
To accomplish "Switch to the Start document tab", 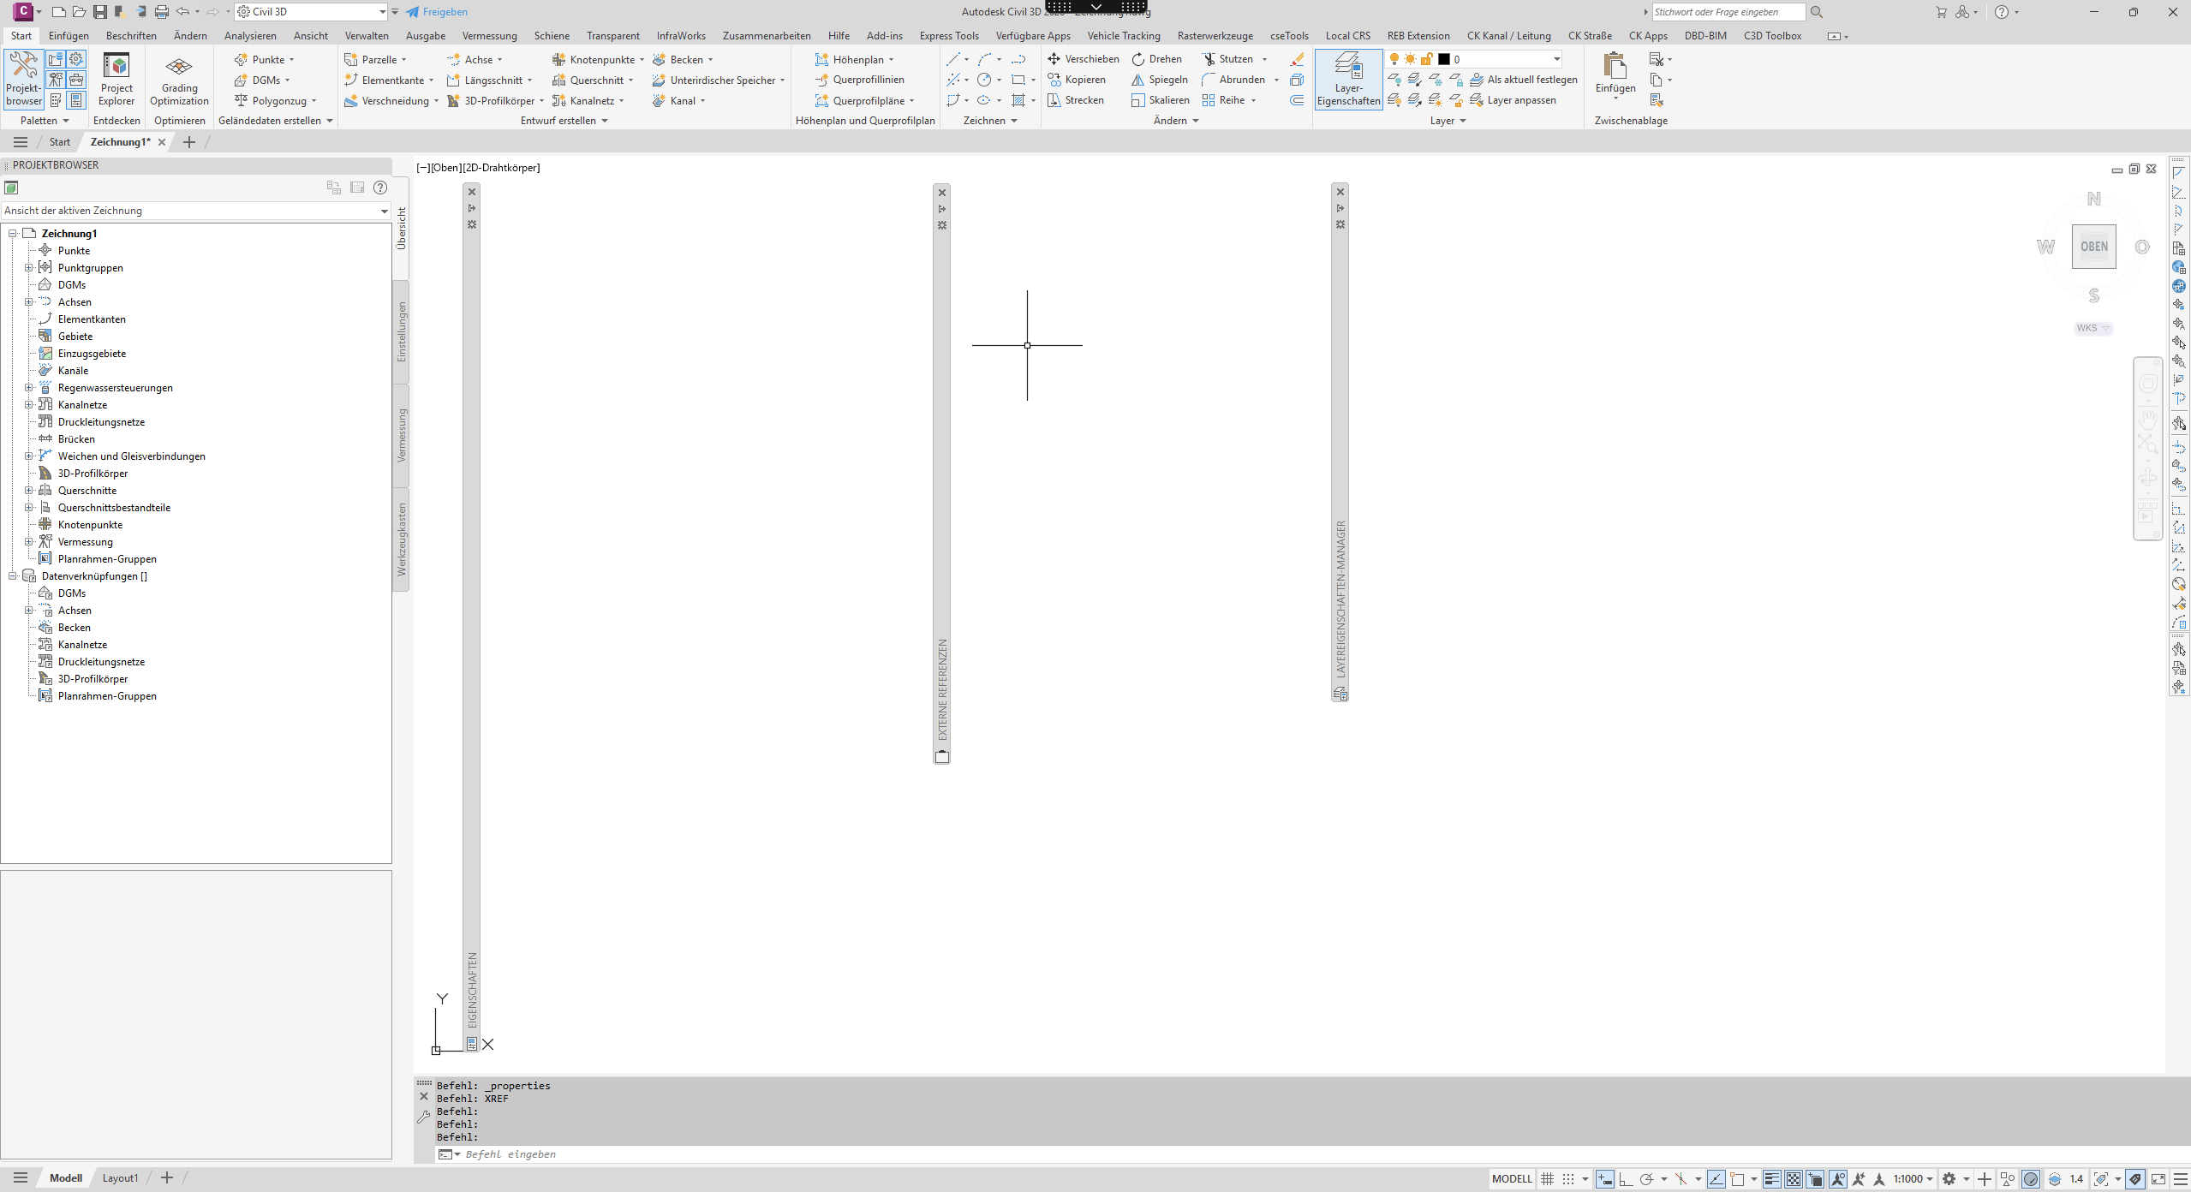I will point(59,142).
